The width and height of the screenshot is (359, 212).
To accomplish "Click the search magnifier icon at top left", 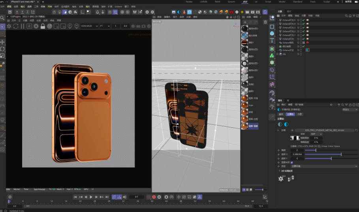I will [x=3, y=18].
